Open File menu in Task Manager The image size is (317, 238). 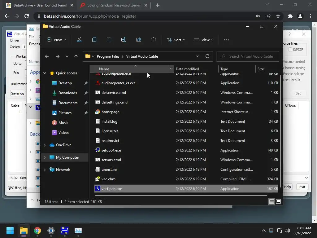[x=32, y=37]
